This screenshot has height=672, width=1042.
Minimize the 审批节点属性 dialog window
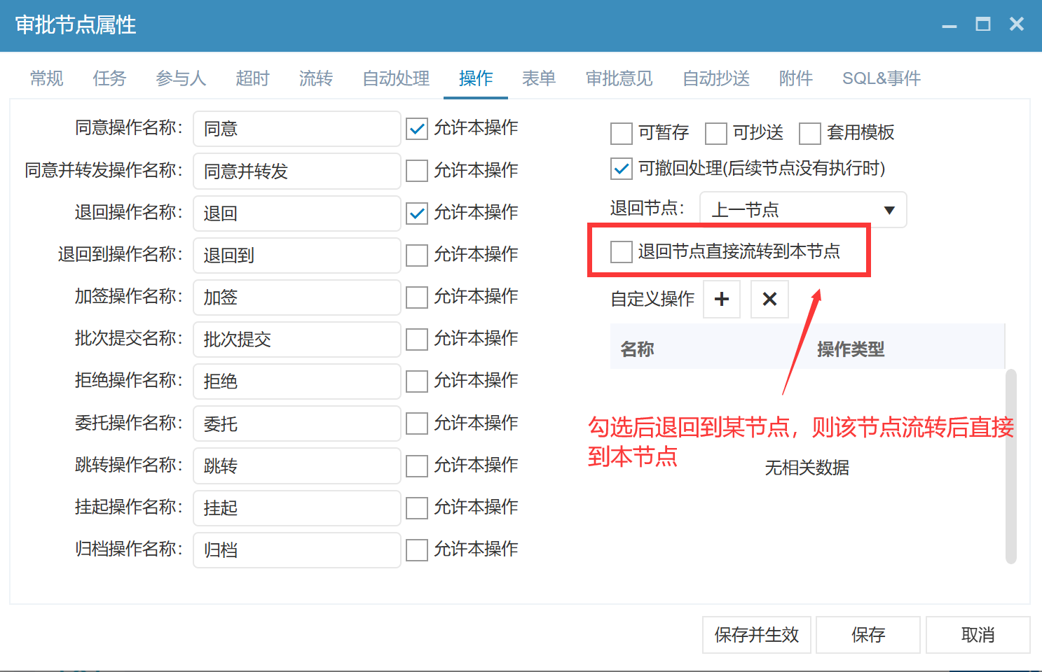(x=950, y=25)
